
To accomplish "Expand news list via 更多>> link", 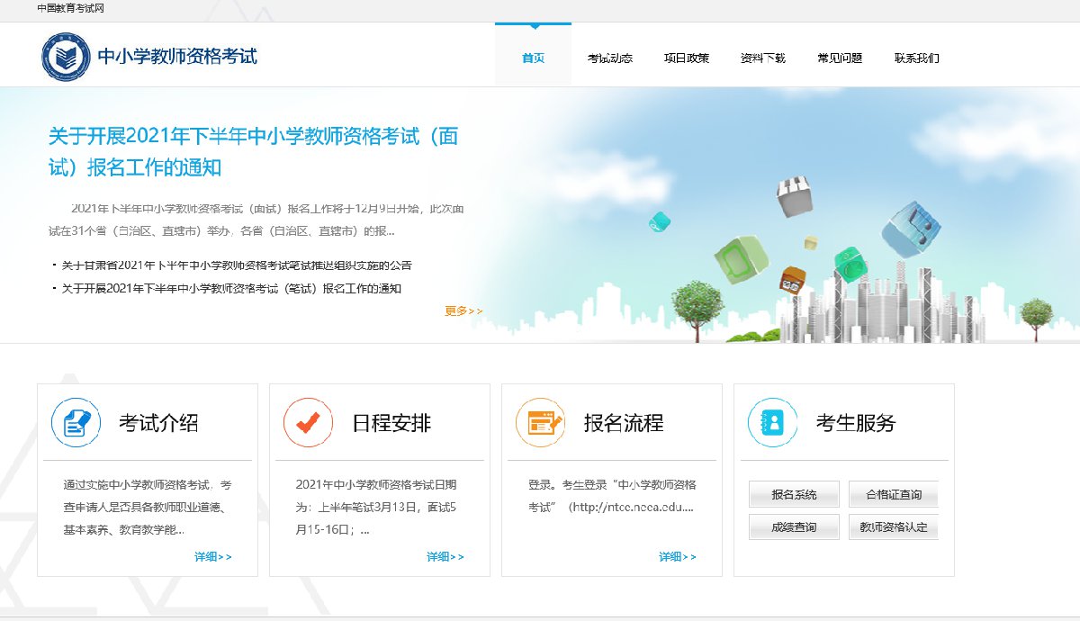I will click(x=463, y=311).
